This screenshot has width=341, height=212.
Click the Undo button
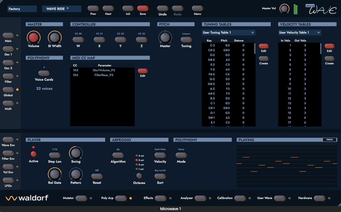(163, 9)
